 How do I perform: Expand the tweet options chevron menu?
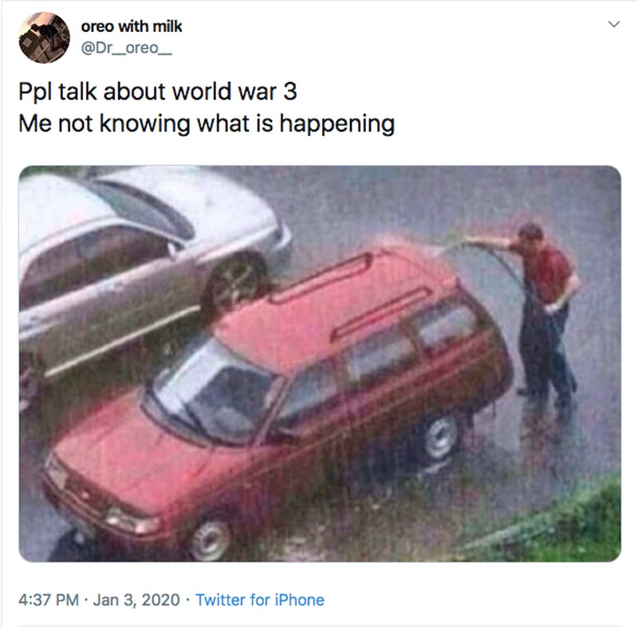point(613,25)
